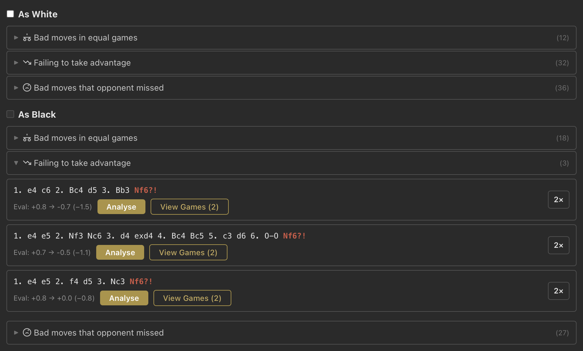Viewport: 583px width, 351px height.
Task: Click the downward trend icon under As Black
Action: tap(27, 163)
